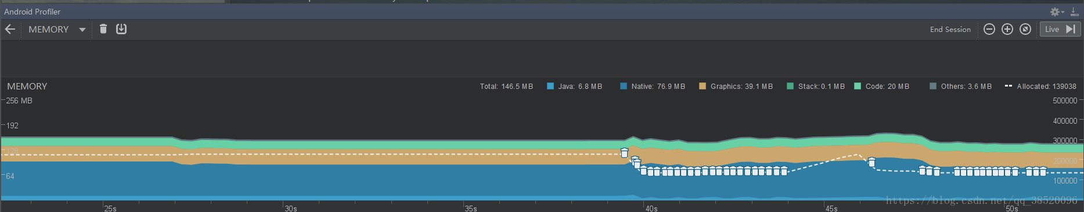The image size is (1084, 212).
Task: Click the 64 memory axis label
Action: pyautogui.click(x=10, y=176)
